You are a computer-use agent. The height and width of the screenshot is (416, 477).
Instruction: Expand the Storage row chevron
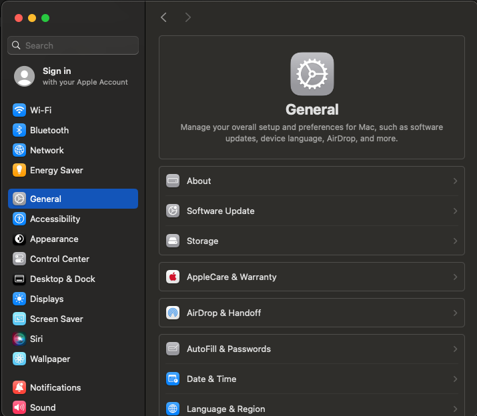455,241
